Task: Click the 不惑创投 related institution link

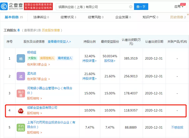Action: (177, 127)
